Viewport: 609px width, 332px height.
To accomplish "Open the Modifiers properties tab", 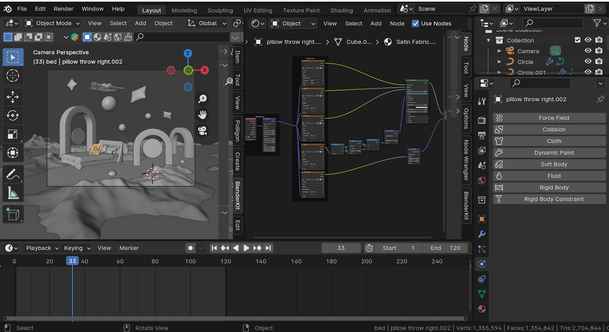I will click(x=482, y=234).
